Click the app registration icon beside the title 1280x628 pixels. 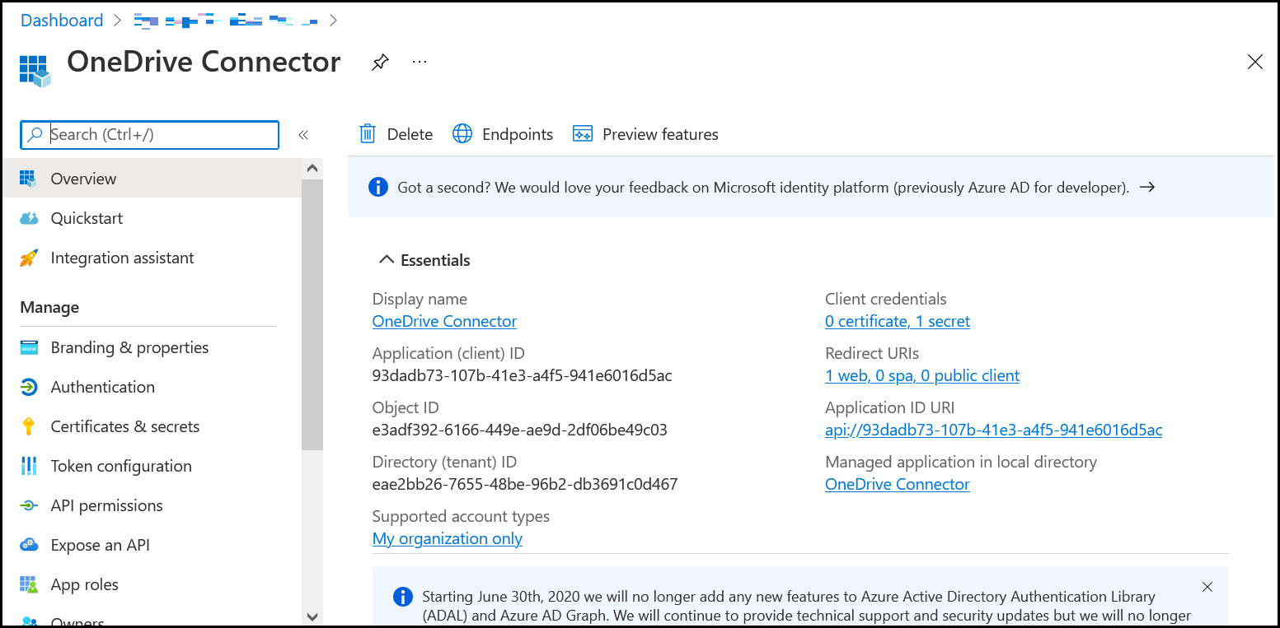(x=35, y=71)
